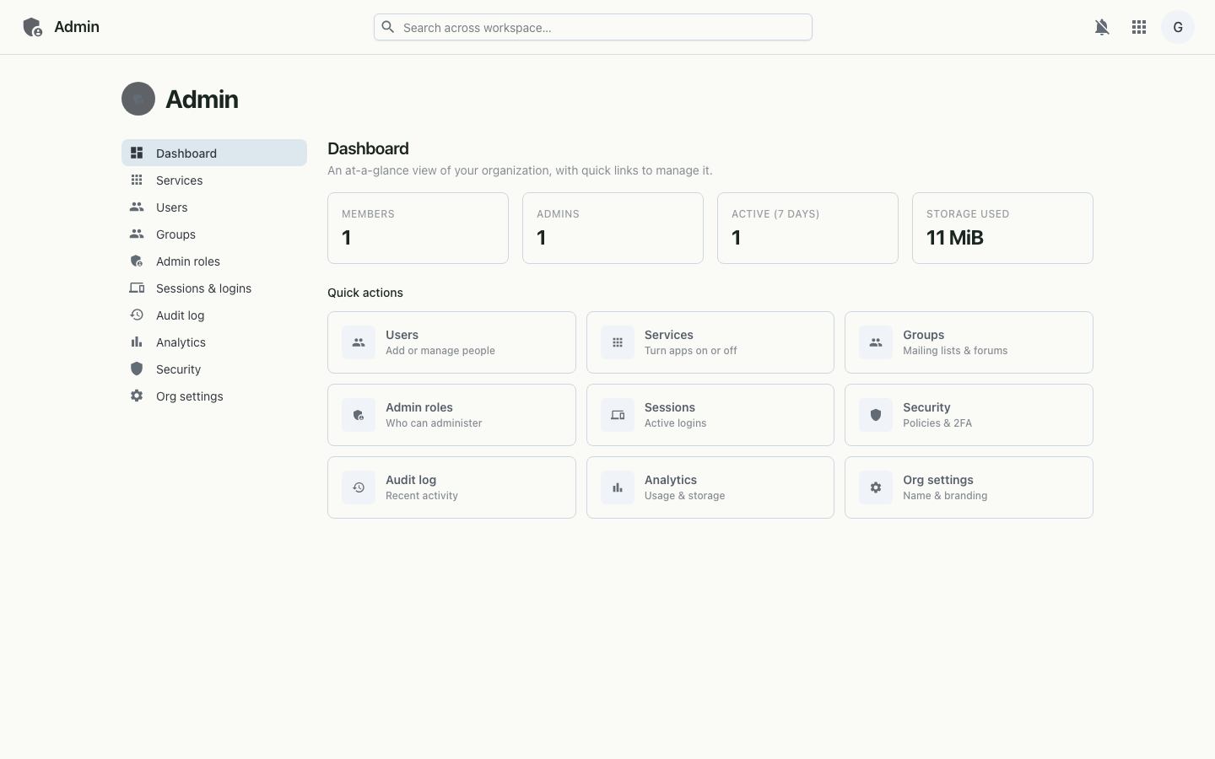The width and height of the screenshot is (1215, 759).
Task: Click the Users people icon in sidebar
Action: pyautogui.click(x=137, y=207)
